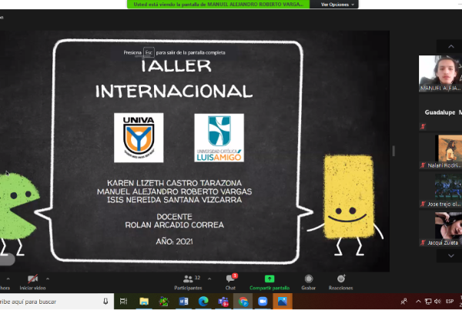Click the KAREN LIZETH CASTRO TARAZONA text
Screen dimensions: 462x310
(174, 183)
